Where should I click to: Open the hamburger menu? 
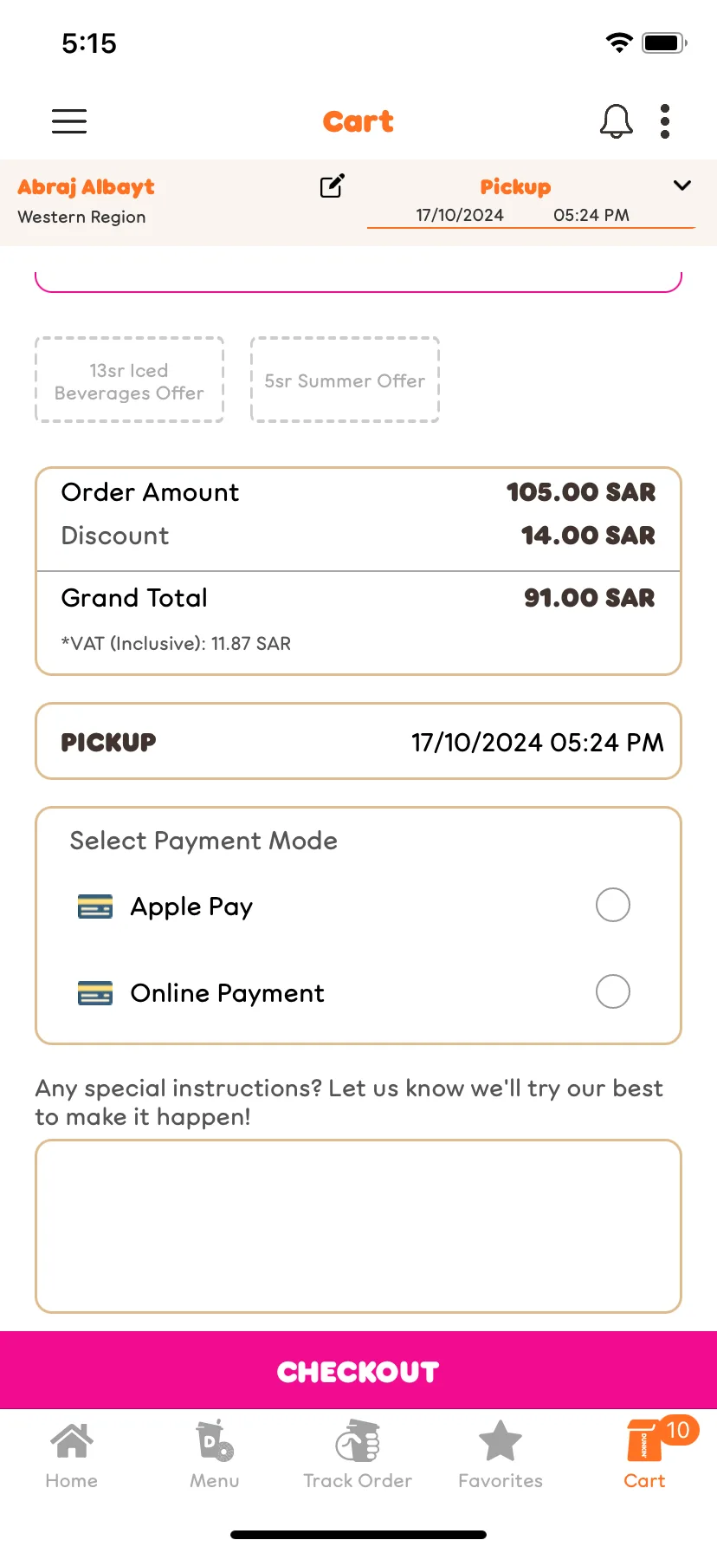coord(69,121)
